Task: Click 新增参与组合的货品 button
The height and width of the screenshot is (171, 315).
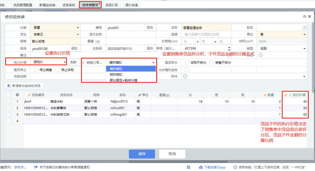Action: point(24,86)
